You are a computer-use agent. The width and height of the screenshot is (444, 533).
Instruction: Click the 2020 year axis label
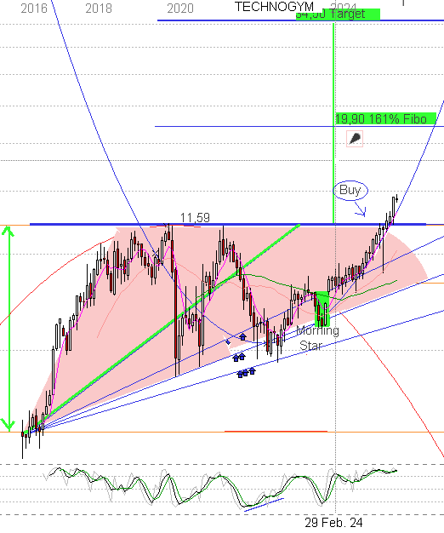tap(180, 9)
